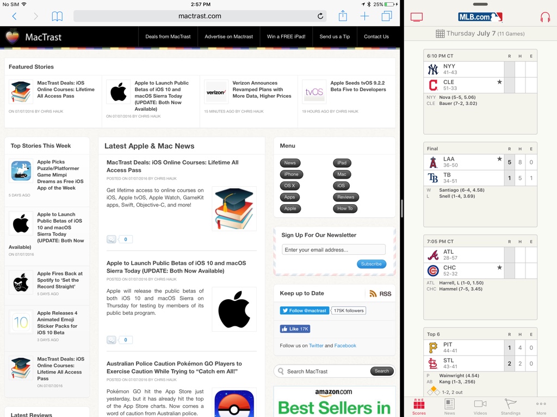The image size is (557, 417).
Task: Go back with Safari back arrow
Action: pos(15,16)
